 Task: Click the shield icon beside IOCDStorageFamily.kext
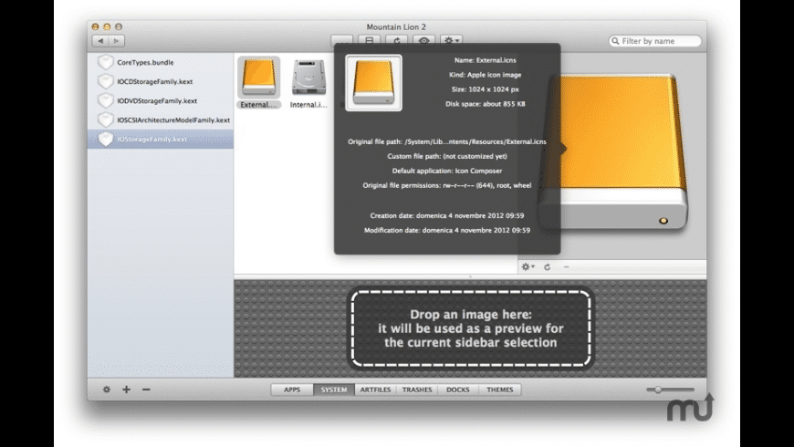click(105, 81)
